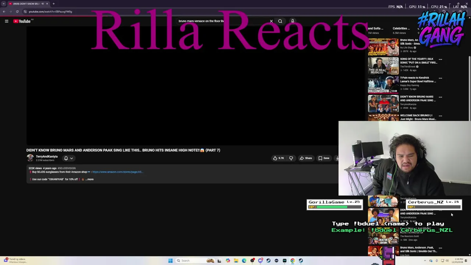Open the subscription notification bell dropdown

[x=68, y=158]
